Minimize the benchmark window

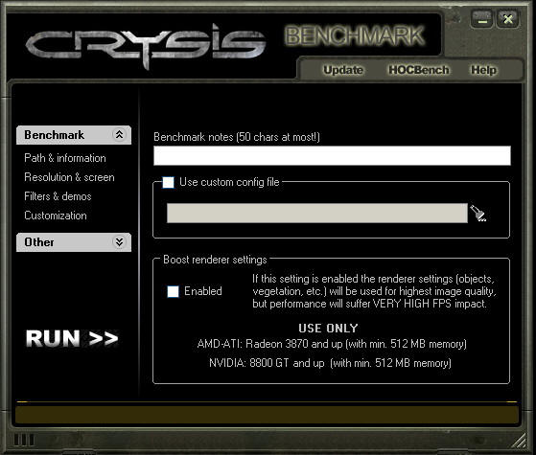[482, 18]
